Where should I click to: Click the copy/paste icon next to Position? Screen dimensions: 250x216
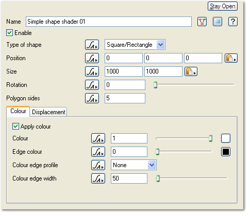(231, 58)
